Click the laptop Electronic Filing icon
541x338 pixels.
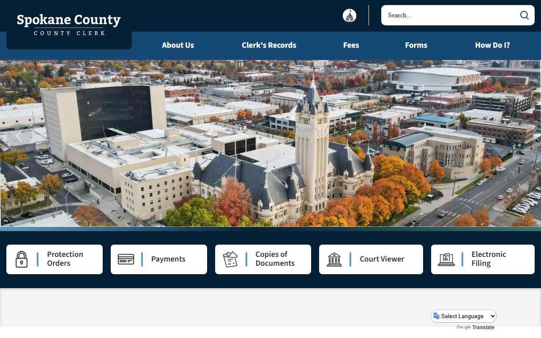(446, 259)
